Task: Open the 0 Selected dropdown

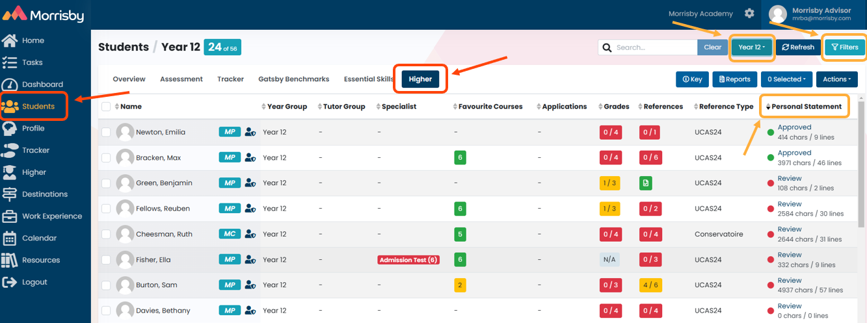Action: tap(786, 79)
